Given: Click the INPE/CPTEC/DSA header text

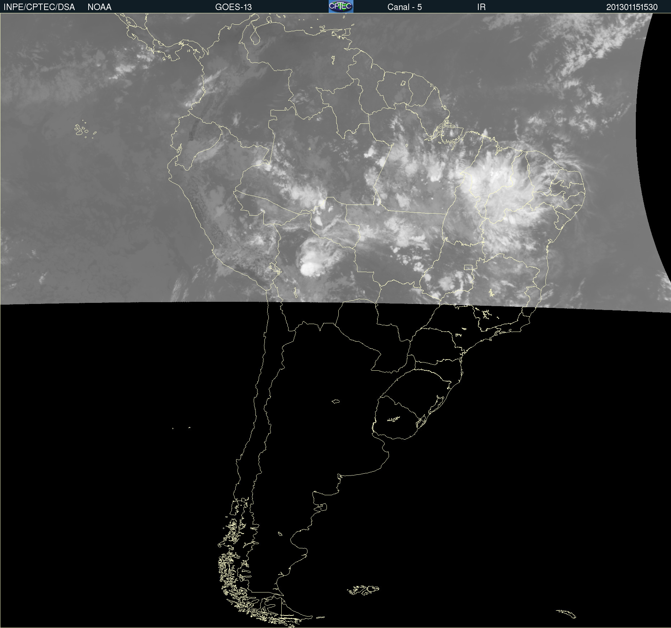Looking at the screenshot, I should tap(39, 7).
